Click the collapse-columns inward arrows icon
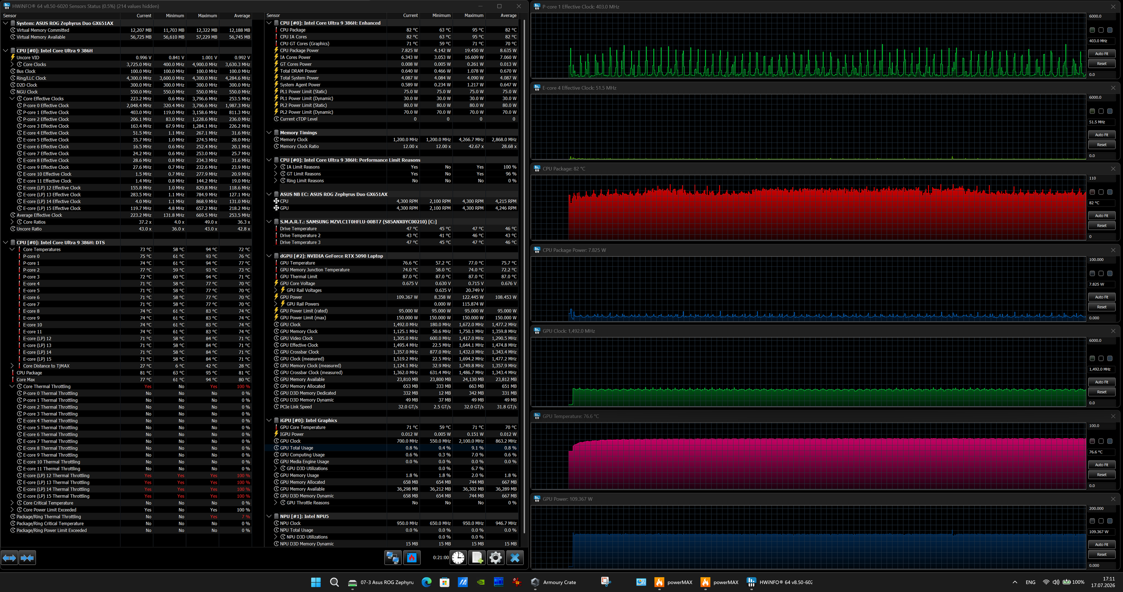1123x592 pixels. [x=27, y=558]
